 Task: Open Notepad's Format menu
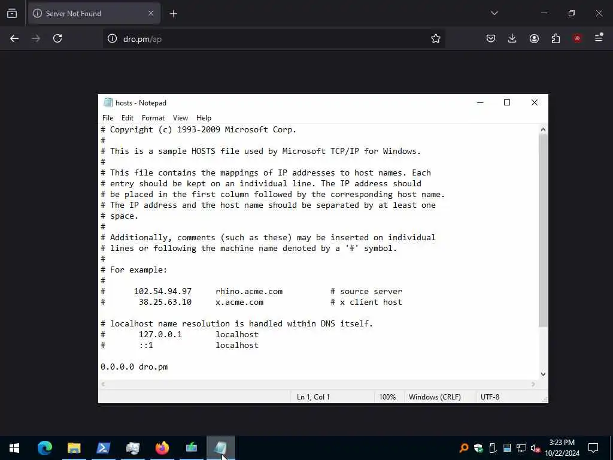tap(153, 118)
